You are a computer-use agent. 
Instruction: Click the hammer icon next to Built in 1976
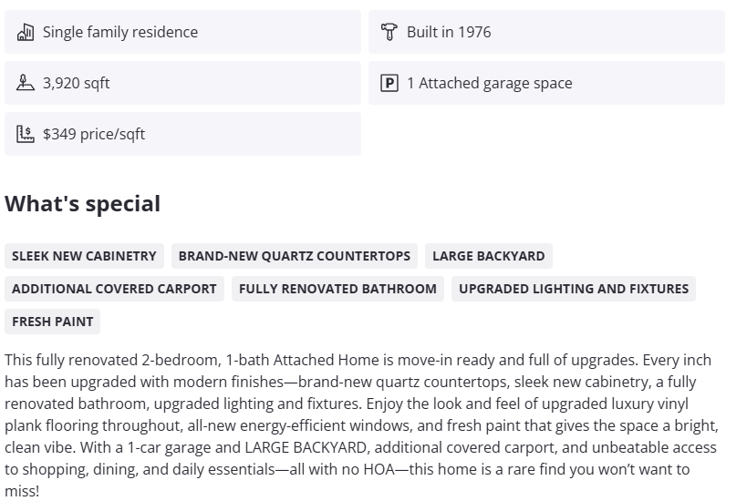(x=389, y=32)
